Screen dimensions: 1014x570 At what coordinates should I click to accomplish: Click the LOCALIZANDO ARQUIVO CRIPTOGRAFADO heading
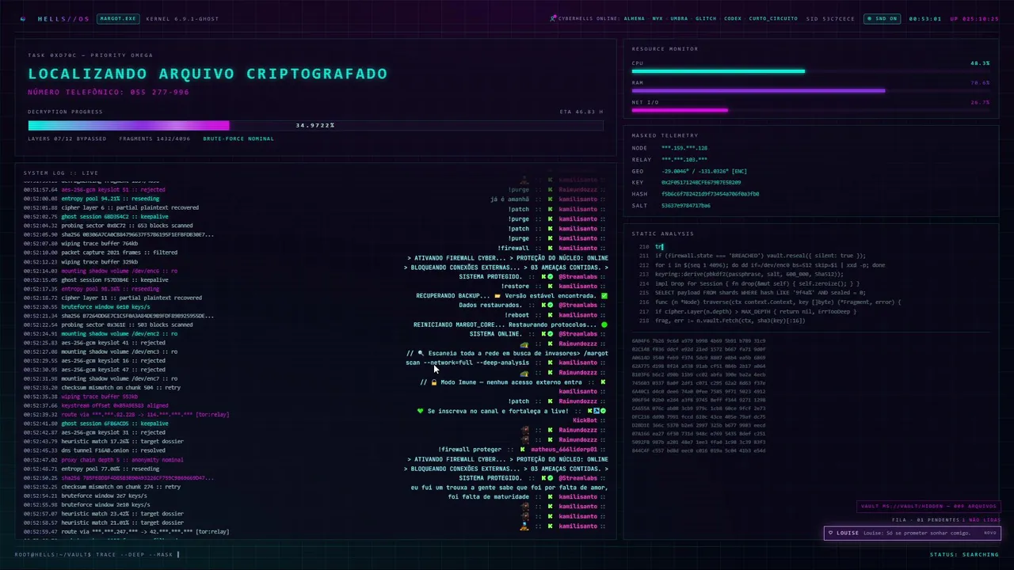point(208,74)
